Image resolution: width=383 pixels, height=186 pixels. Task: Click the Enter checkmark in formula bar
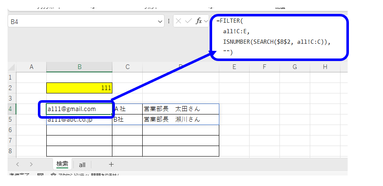point(188,21)
